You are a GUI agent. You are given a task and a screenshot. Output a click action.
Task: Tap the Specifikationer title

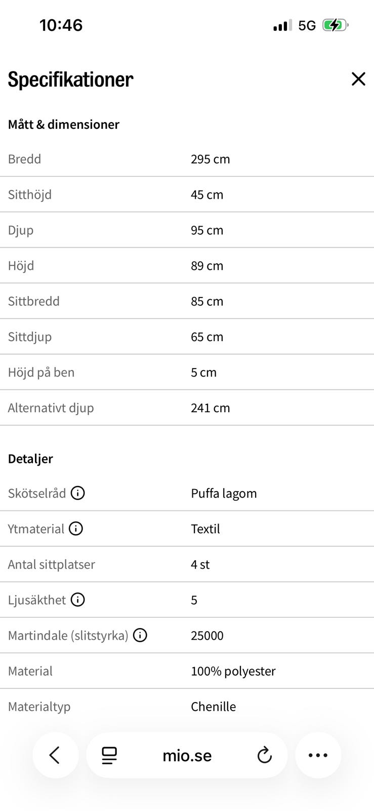coord(71,80)
